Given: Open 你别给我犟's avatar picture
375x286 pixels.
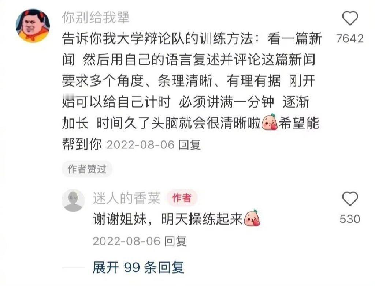Looking at the screenshot, I should tap(33, 26).
